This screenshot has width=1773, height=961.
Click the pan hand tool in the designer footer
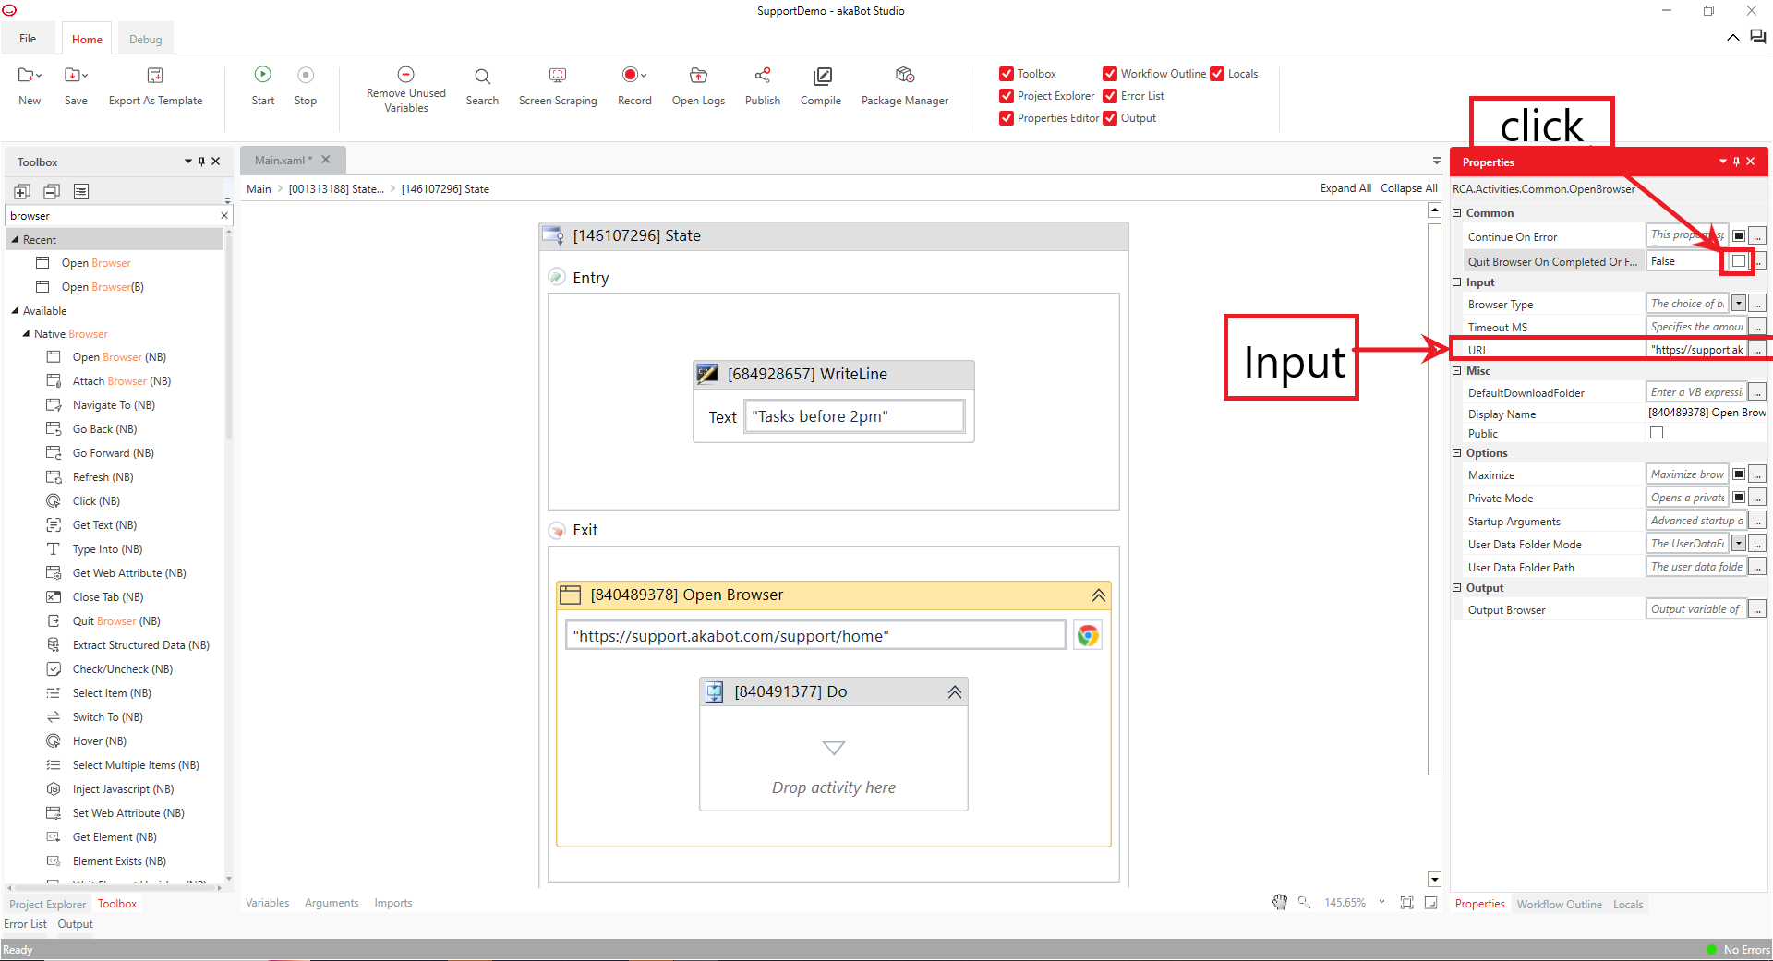1280,902
